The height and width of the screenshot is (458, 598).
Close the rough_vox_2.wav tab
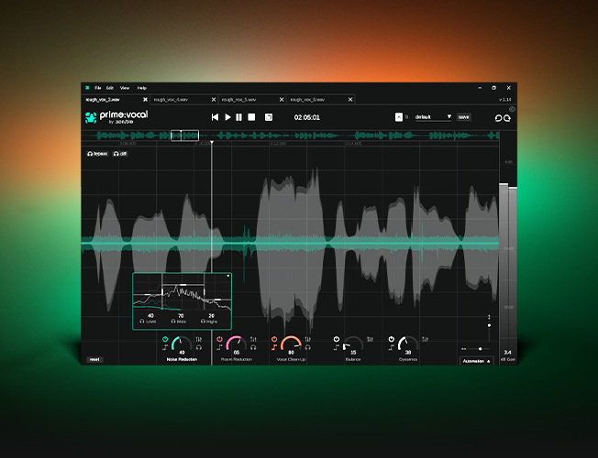[145, 100]
